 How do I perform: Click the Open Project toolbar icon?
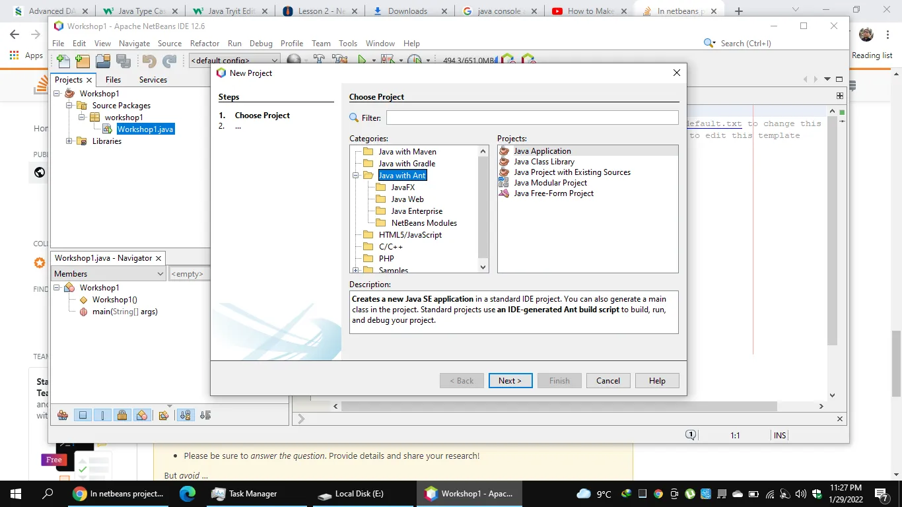tap(103, 61)
